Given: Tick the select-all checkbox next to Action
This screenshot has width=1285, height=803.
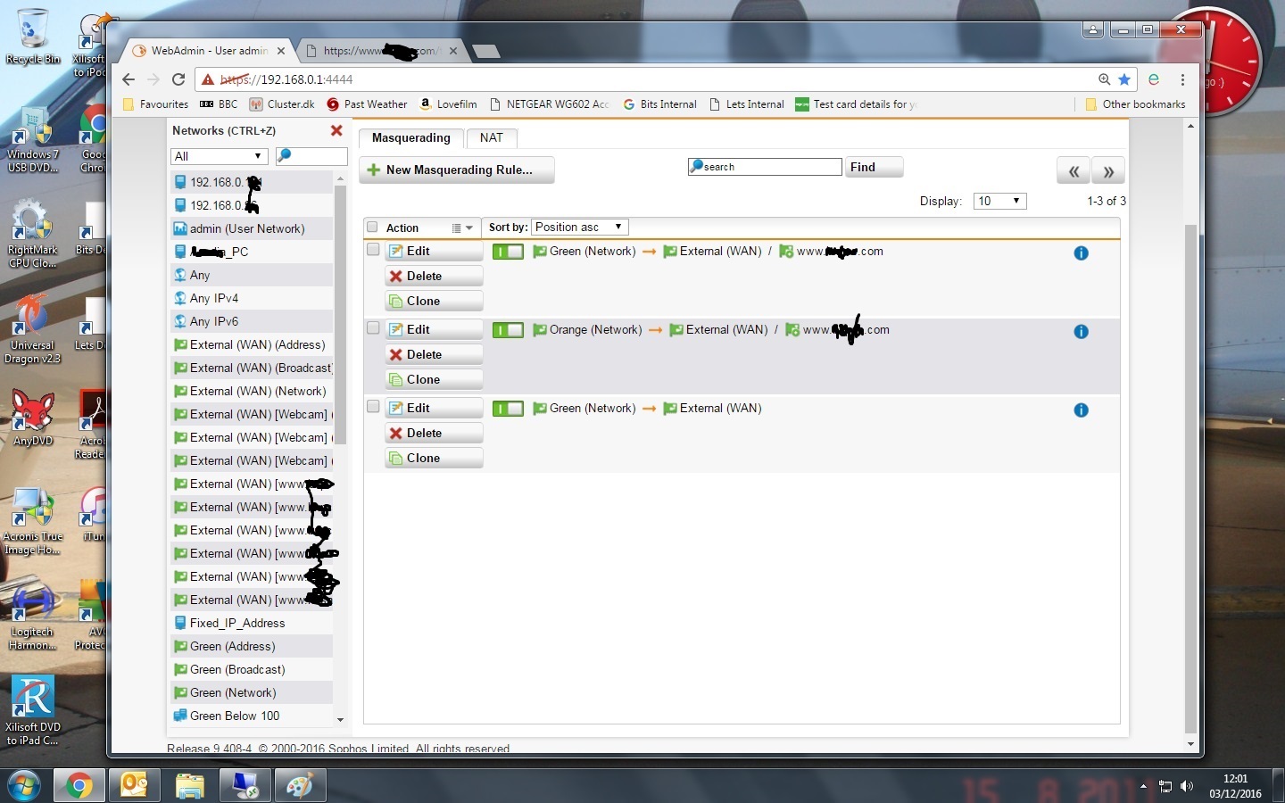Looking at the screenshot, I should click(x=372, y=228).
